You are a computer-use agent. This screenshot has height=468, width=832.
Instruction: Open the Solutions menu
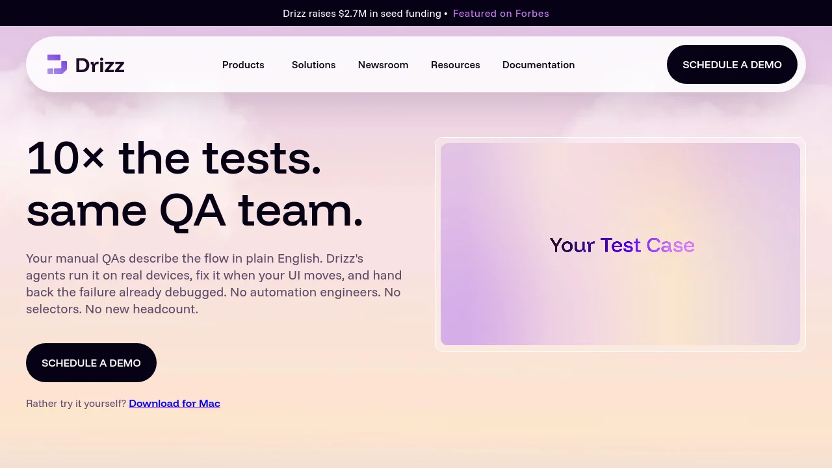point(313,65)
